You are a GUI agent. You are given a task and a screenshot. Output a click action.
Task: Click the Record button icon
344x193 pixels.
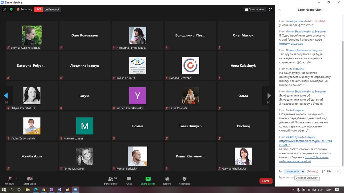point(167,179)
